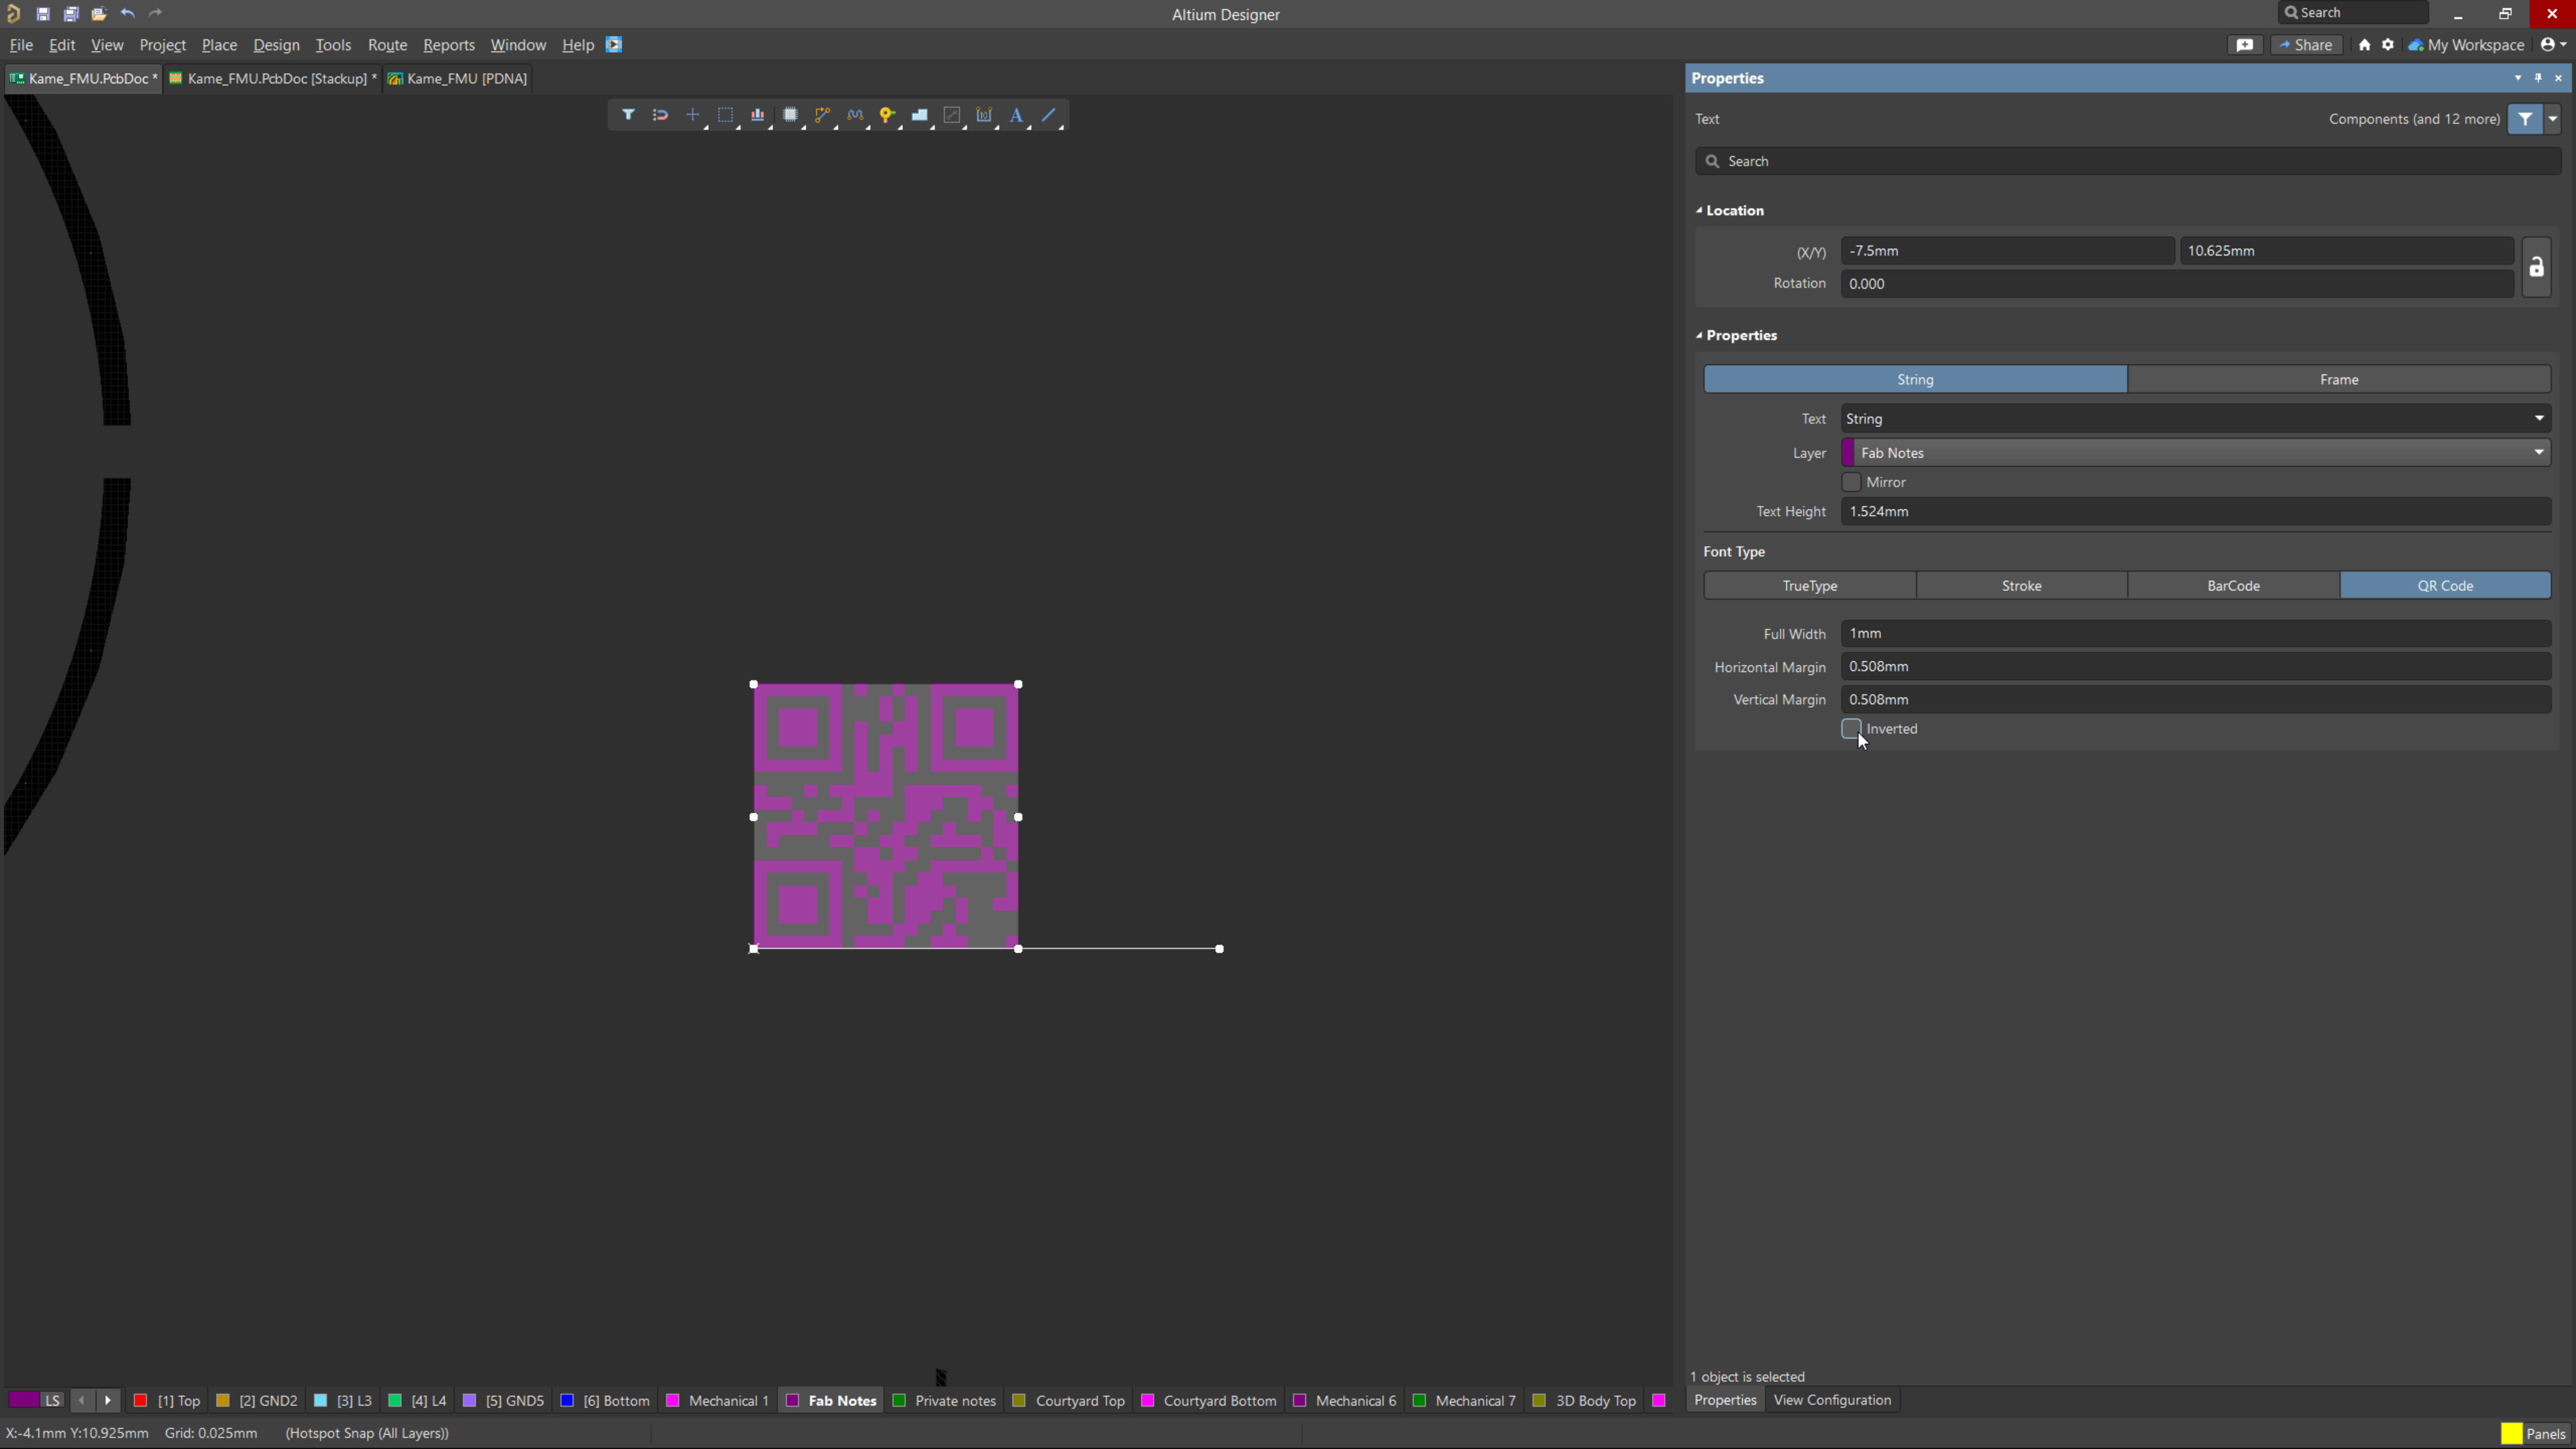2576x1449 pixels.
Task: Choose the dashed rectangle selection tool
Action: 725,115
